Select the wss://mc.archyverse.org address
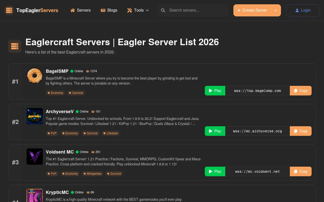This screenshot has width=324, height=202. [x=257, y=131]
